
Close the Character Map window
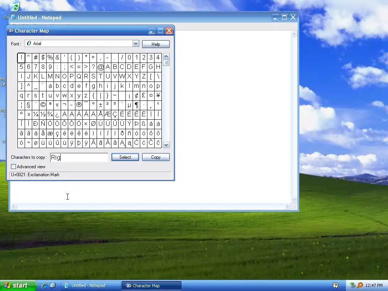(x=169, y=31)
